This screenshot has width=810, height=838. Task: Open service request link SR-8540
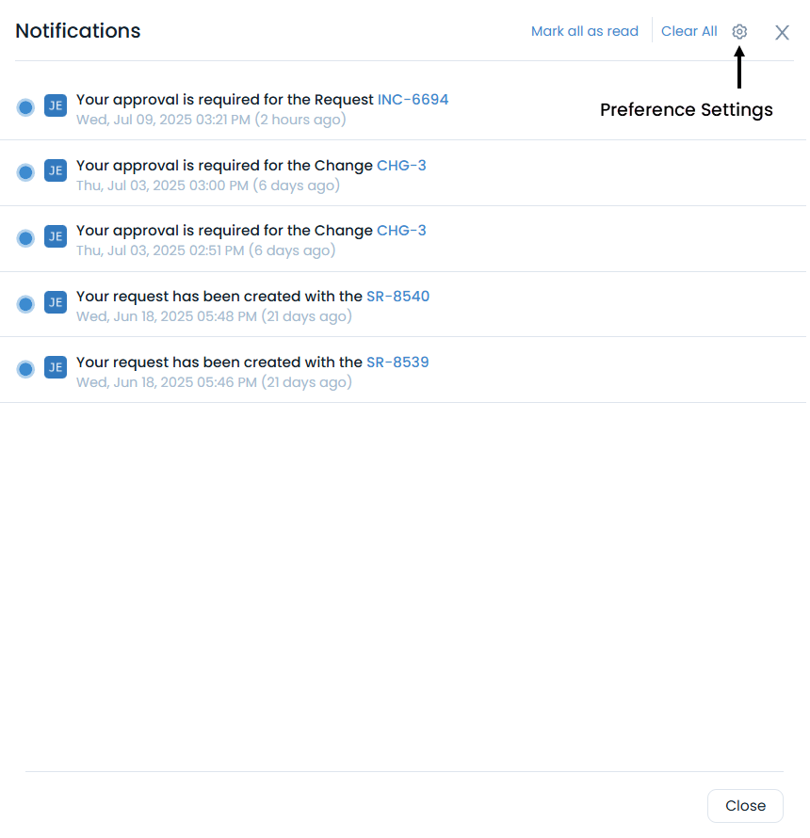tap(397, 297)
